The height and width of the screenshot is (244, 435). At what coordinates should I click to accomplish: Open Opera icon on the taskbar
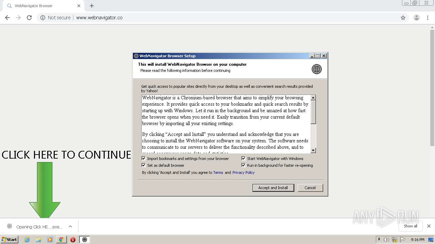click(x=73, y=240)
